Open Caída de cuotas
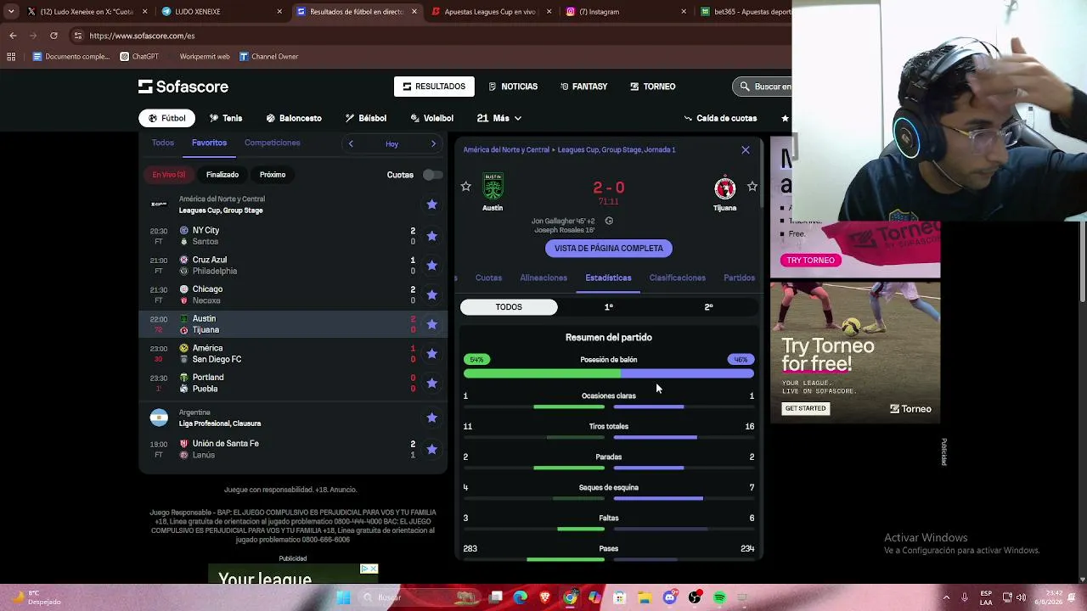Viewport: 1087px width, 611px height. coord(720,118)
